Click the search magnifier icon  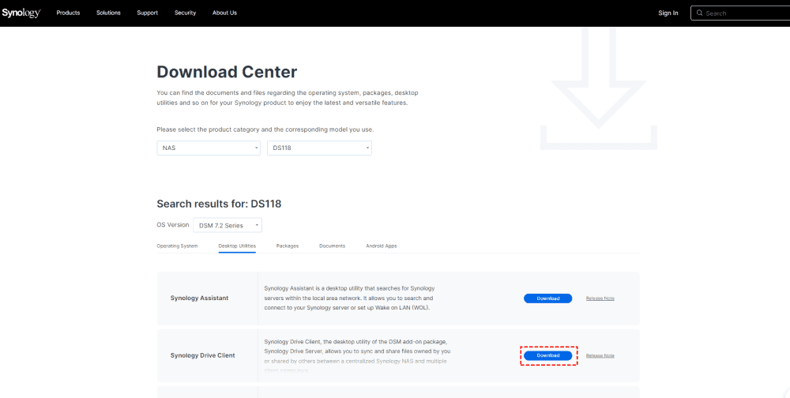699,13
